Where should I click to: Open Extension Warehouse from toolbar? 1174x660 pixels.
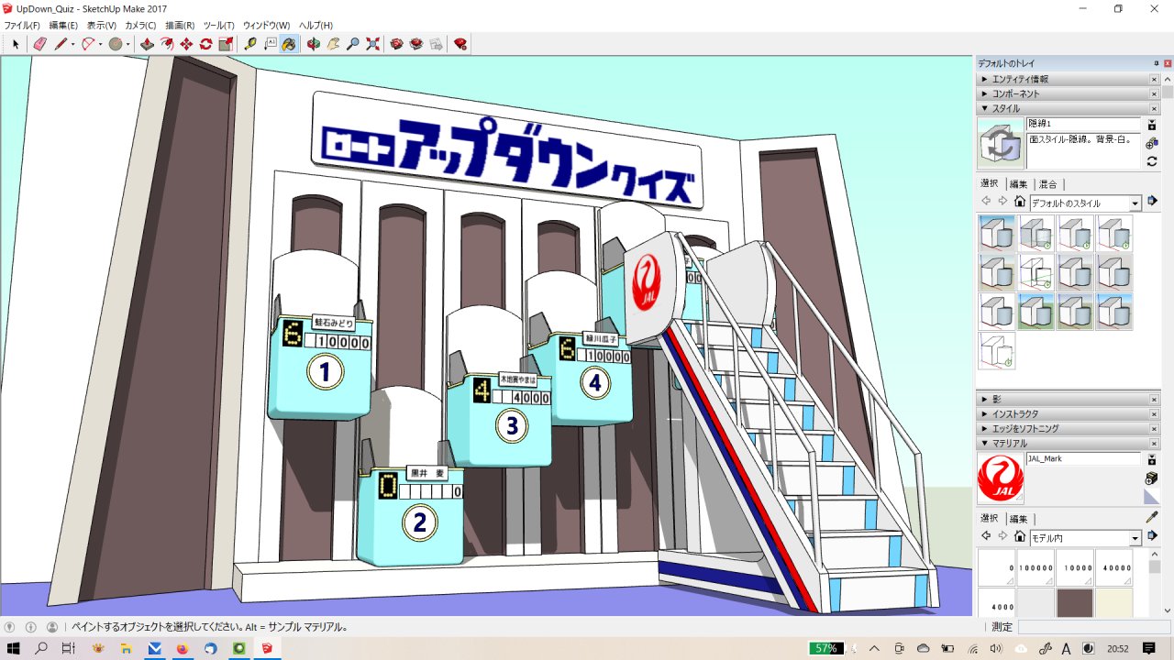(x=415, y=43)
